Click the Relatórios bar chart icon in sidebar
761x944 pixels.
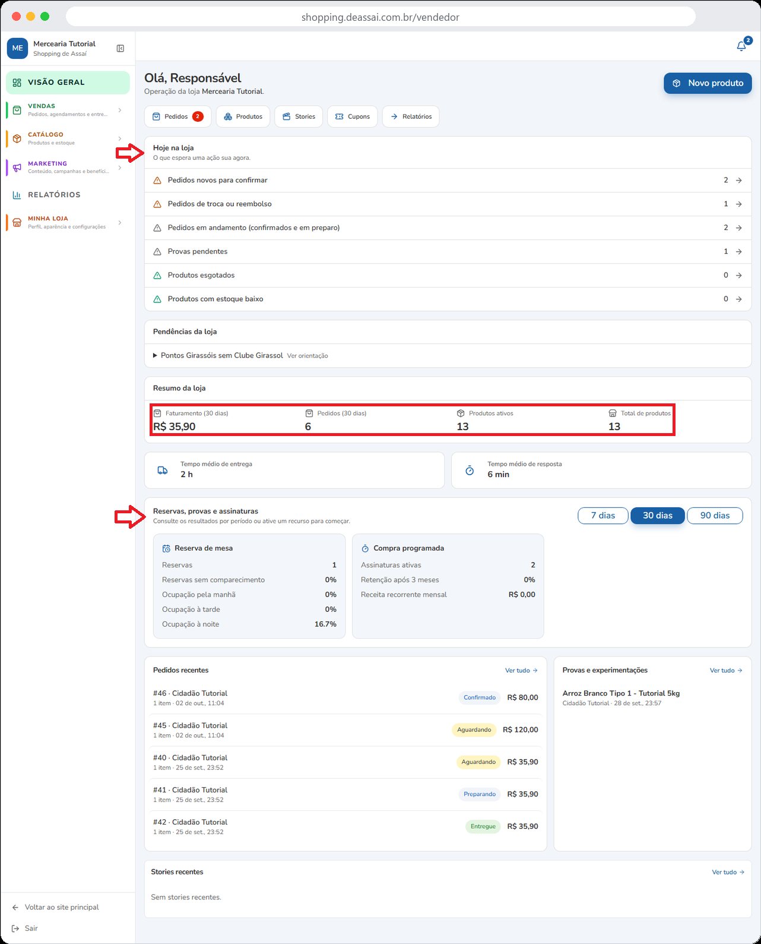(17, 195)
